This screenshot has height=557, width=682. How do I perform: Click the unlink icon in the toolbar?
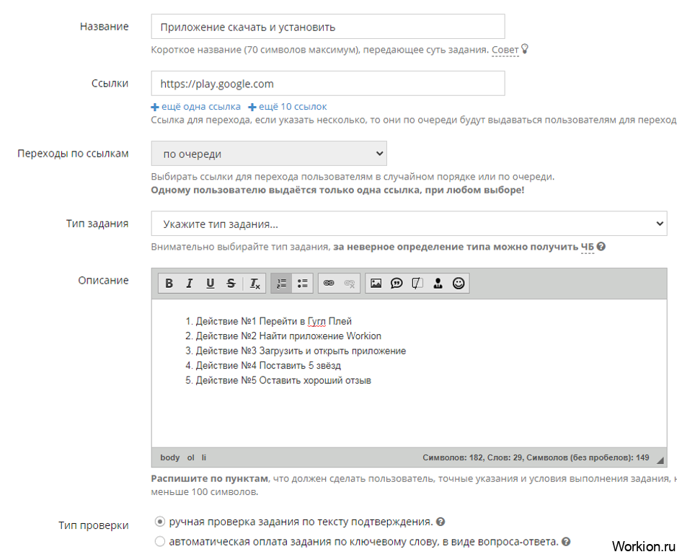(x=350, y=284)
